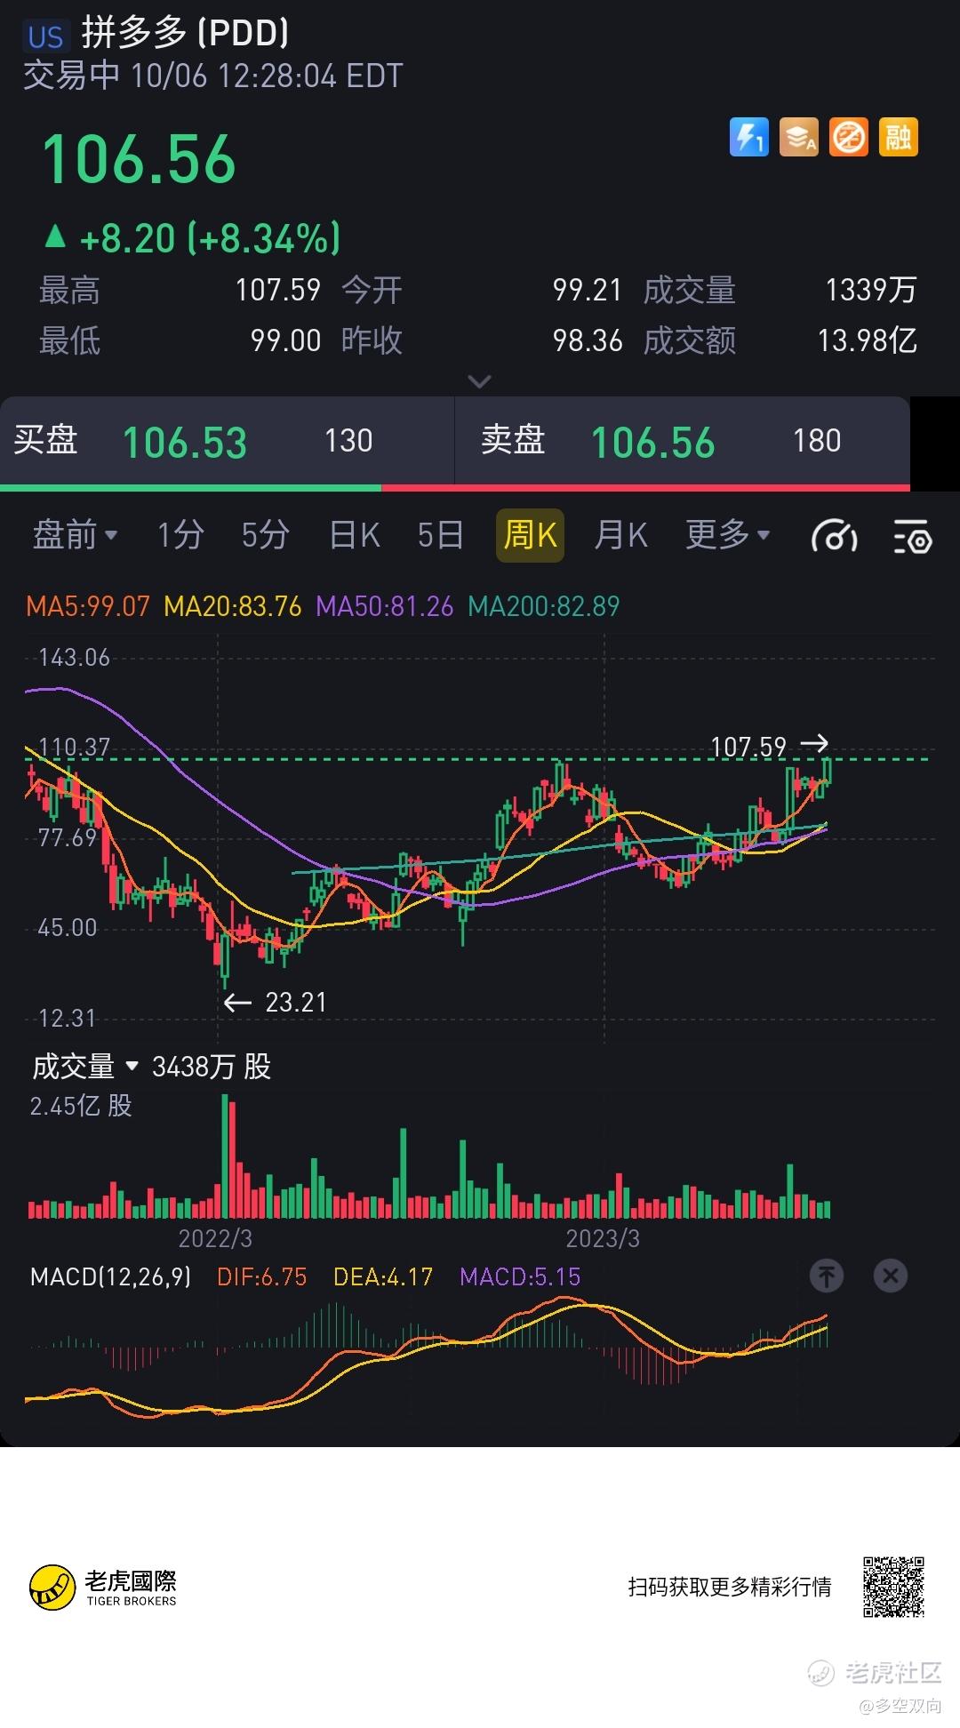960x1728 pixels.
Task: Switch to the 1分 chart tab
Action: pyautogui.click(x=180, y=535)
